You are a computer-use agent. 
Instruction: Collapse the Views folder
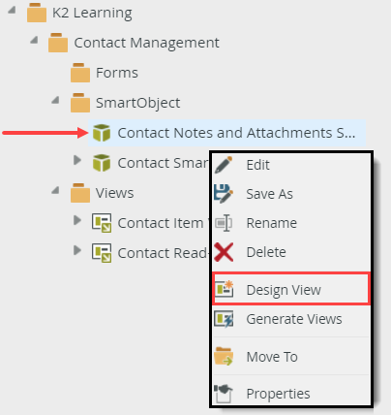click(56, 191)
